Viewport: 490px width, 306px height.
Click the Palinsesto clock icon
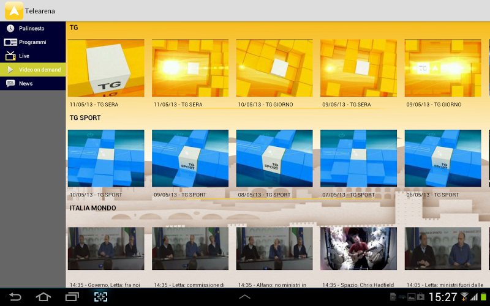pos(10,28)
